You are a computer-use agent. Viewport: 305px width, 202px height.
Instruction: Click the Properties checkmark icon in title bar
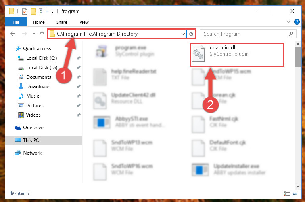(x=25, y=11)
